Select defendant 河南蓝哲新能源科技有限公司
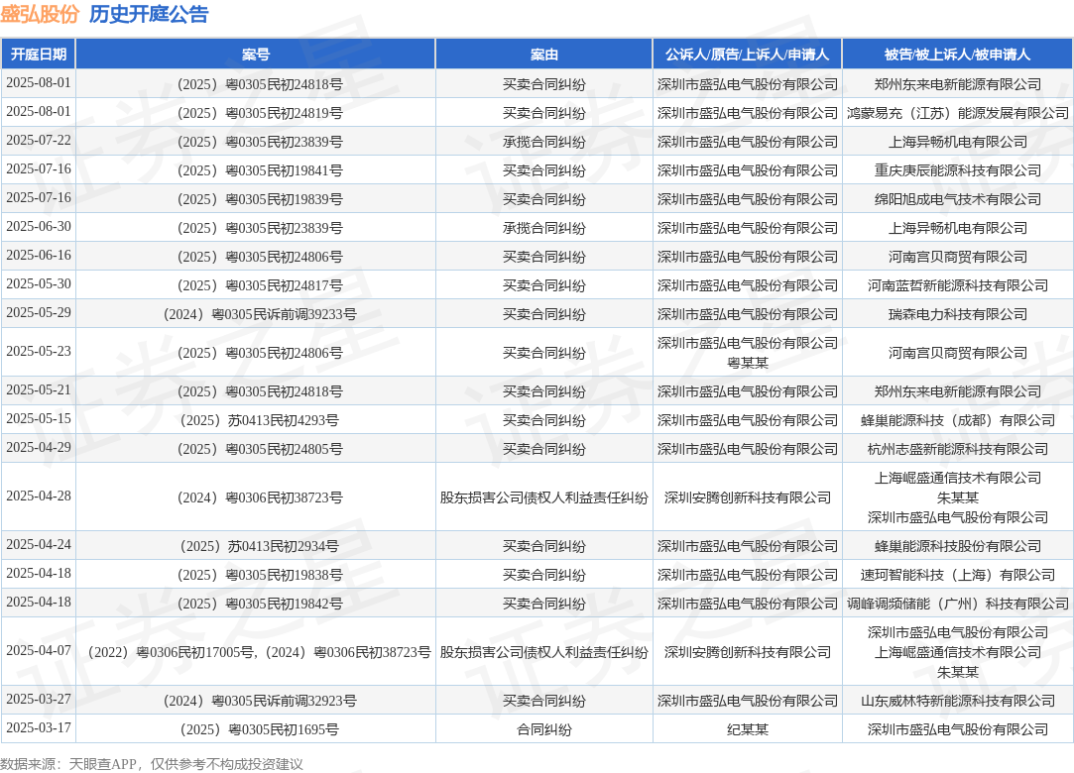1074x773 pixels. pos(958,285)
